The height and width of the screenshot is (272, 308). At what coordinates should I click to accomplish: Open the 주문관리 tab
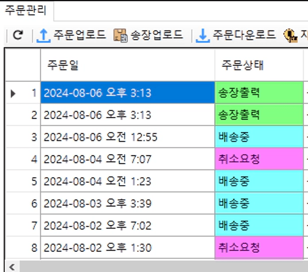click(x=26, y=11)
